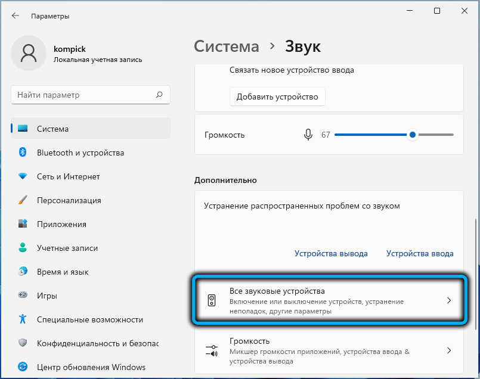Click the Bluetooth icon in the sidebar
Screen dimensions: 480x379
coord(23,153)
